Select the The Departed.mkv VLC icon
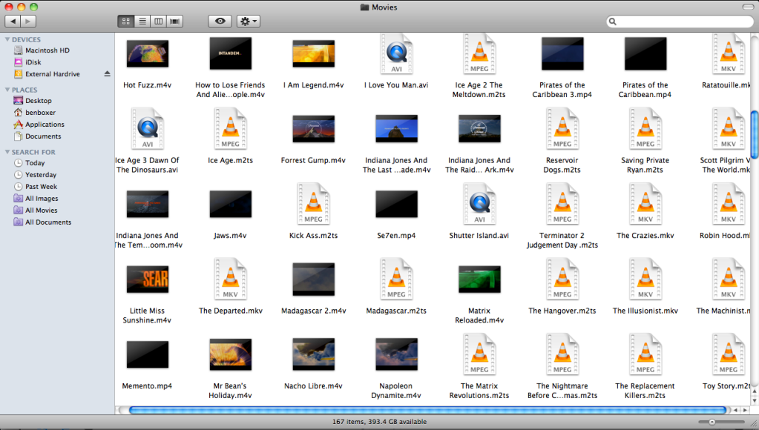The image size is (759, 430). [x=231, y=279]
